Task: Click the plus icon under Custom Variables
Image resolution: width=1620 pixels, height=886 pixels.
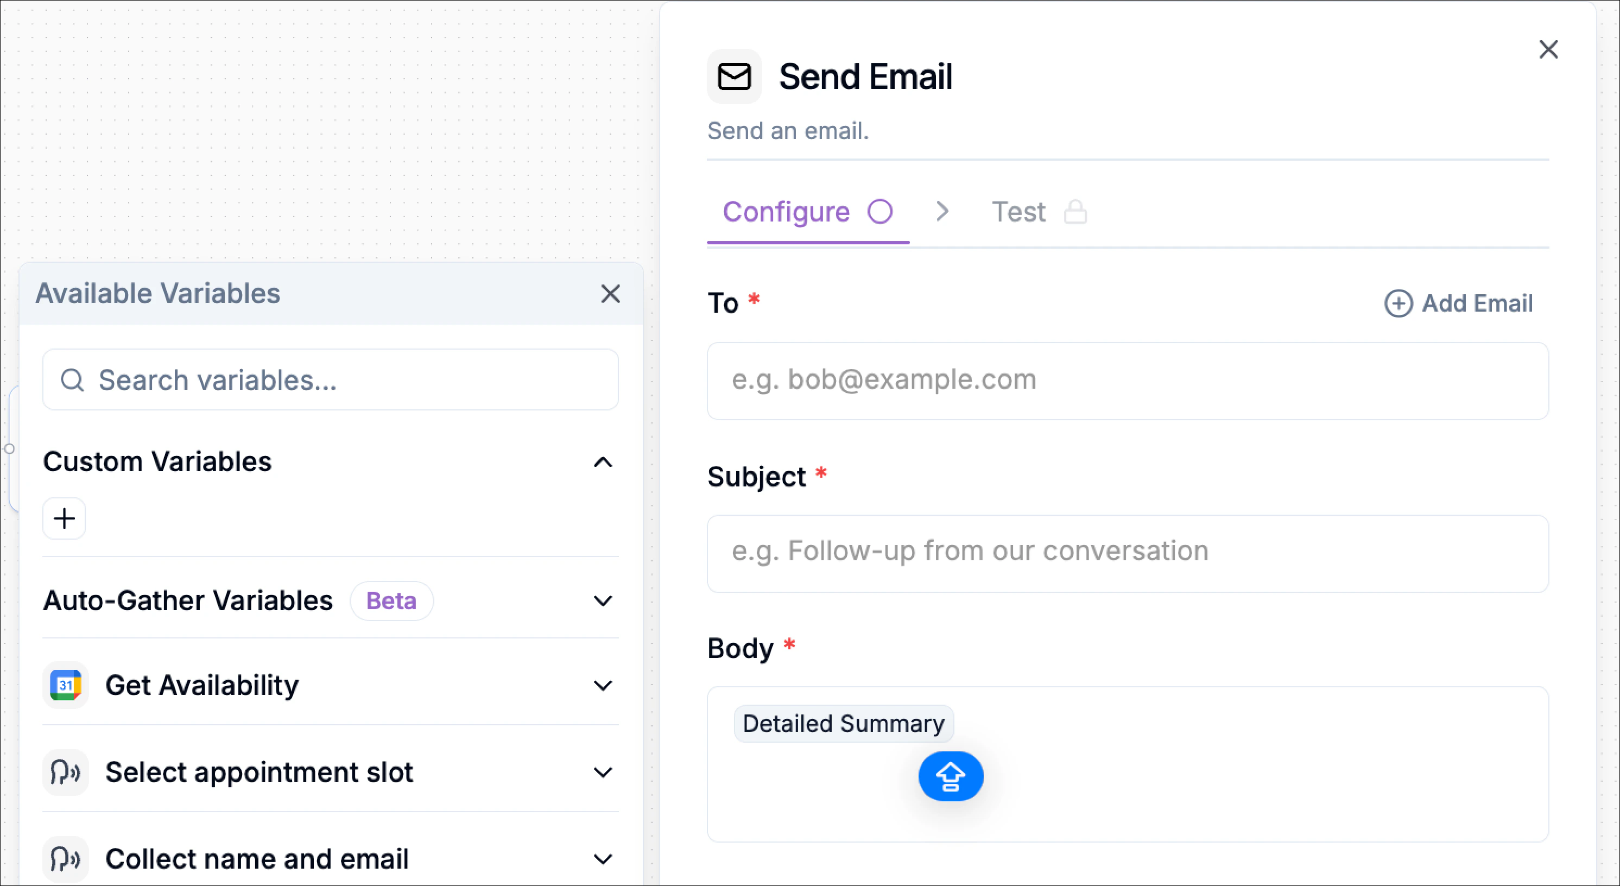Action: 64,517
